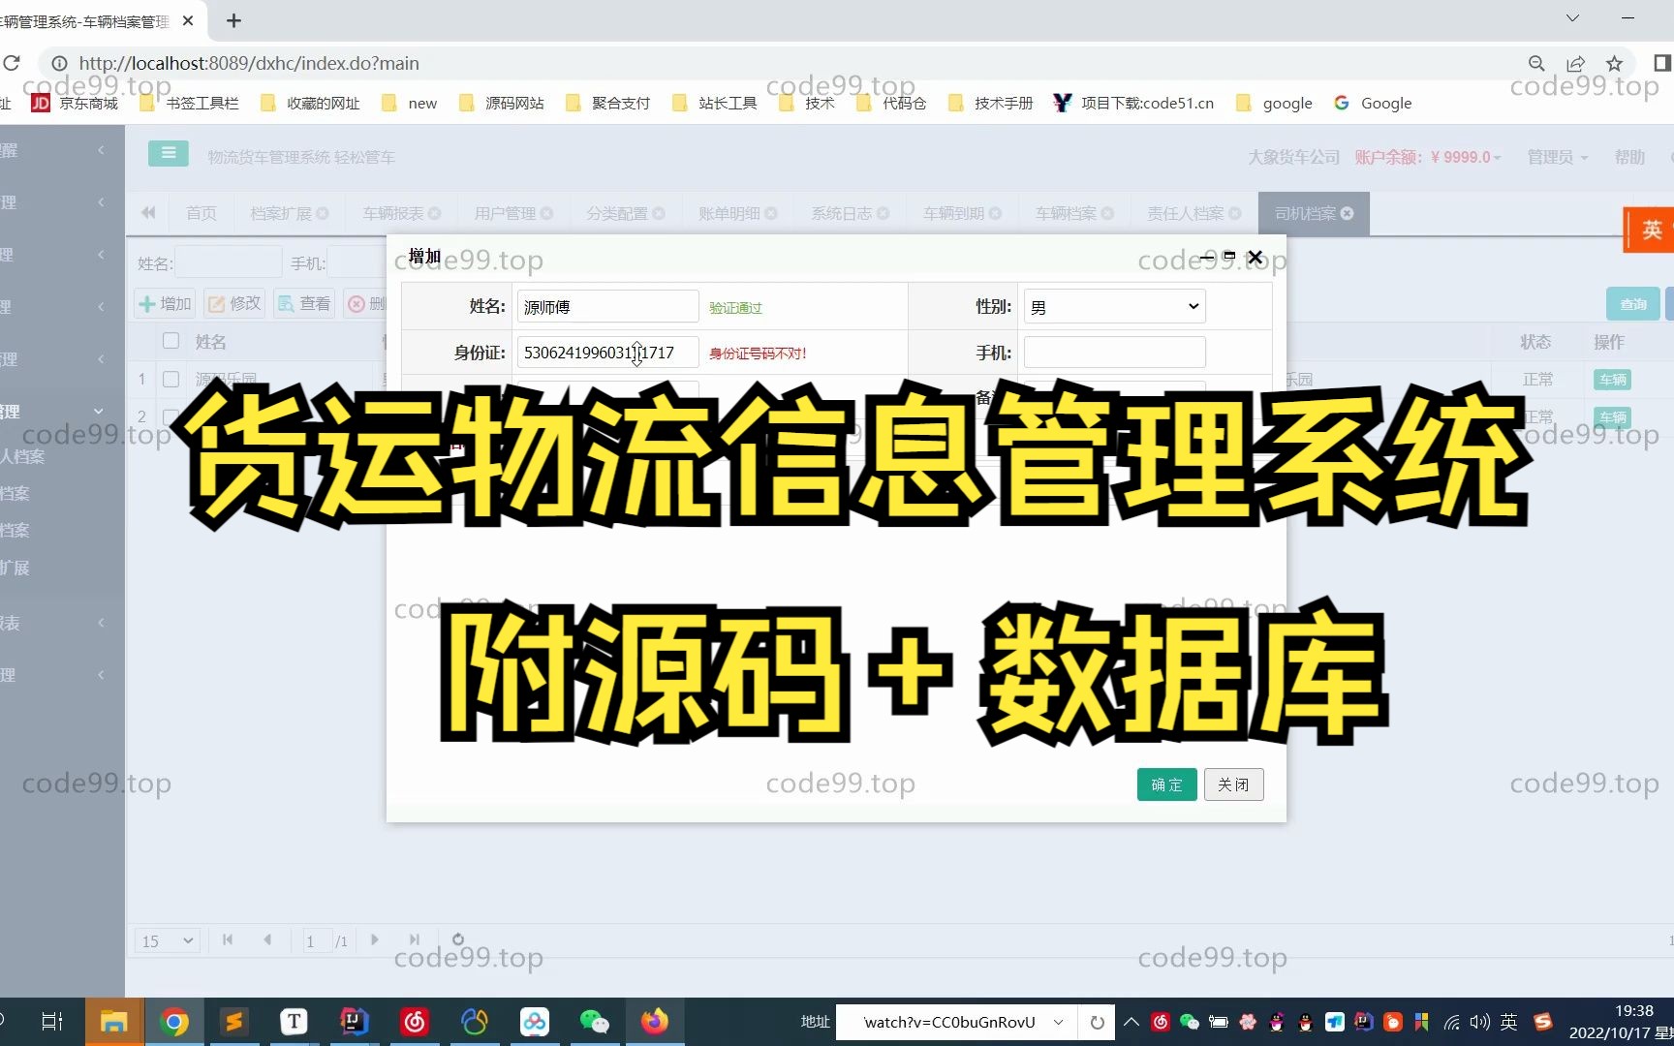Check the checkbox on table row 2
Screen dimensions: 1674x1046
click(171, 416)
